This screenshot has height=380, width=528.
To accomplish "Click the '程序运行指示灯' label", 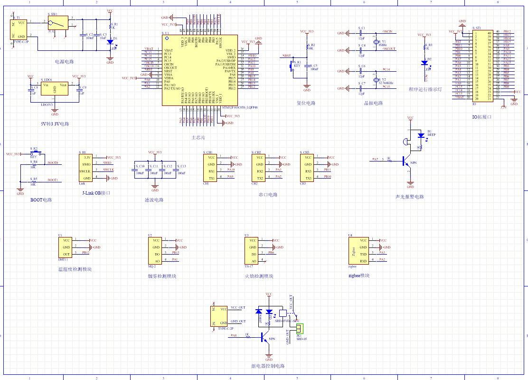I will [425, 89].
